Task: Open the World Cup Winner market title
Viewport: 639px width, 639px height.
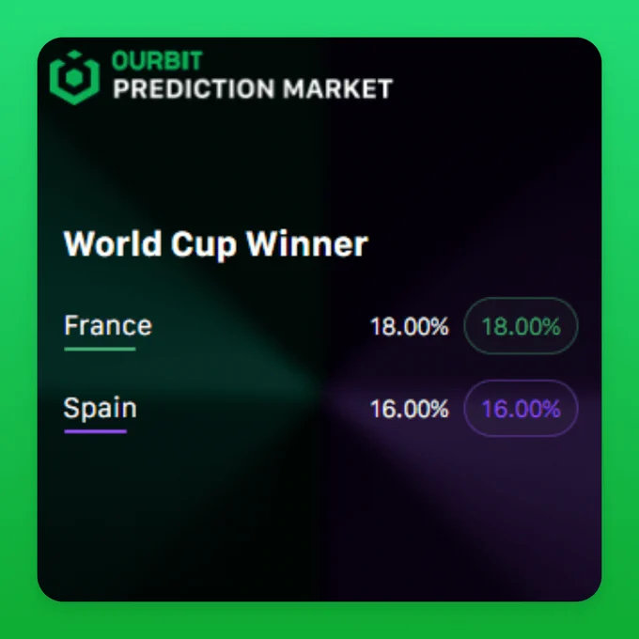Action: point(215,243)
